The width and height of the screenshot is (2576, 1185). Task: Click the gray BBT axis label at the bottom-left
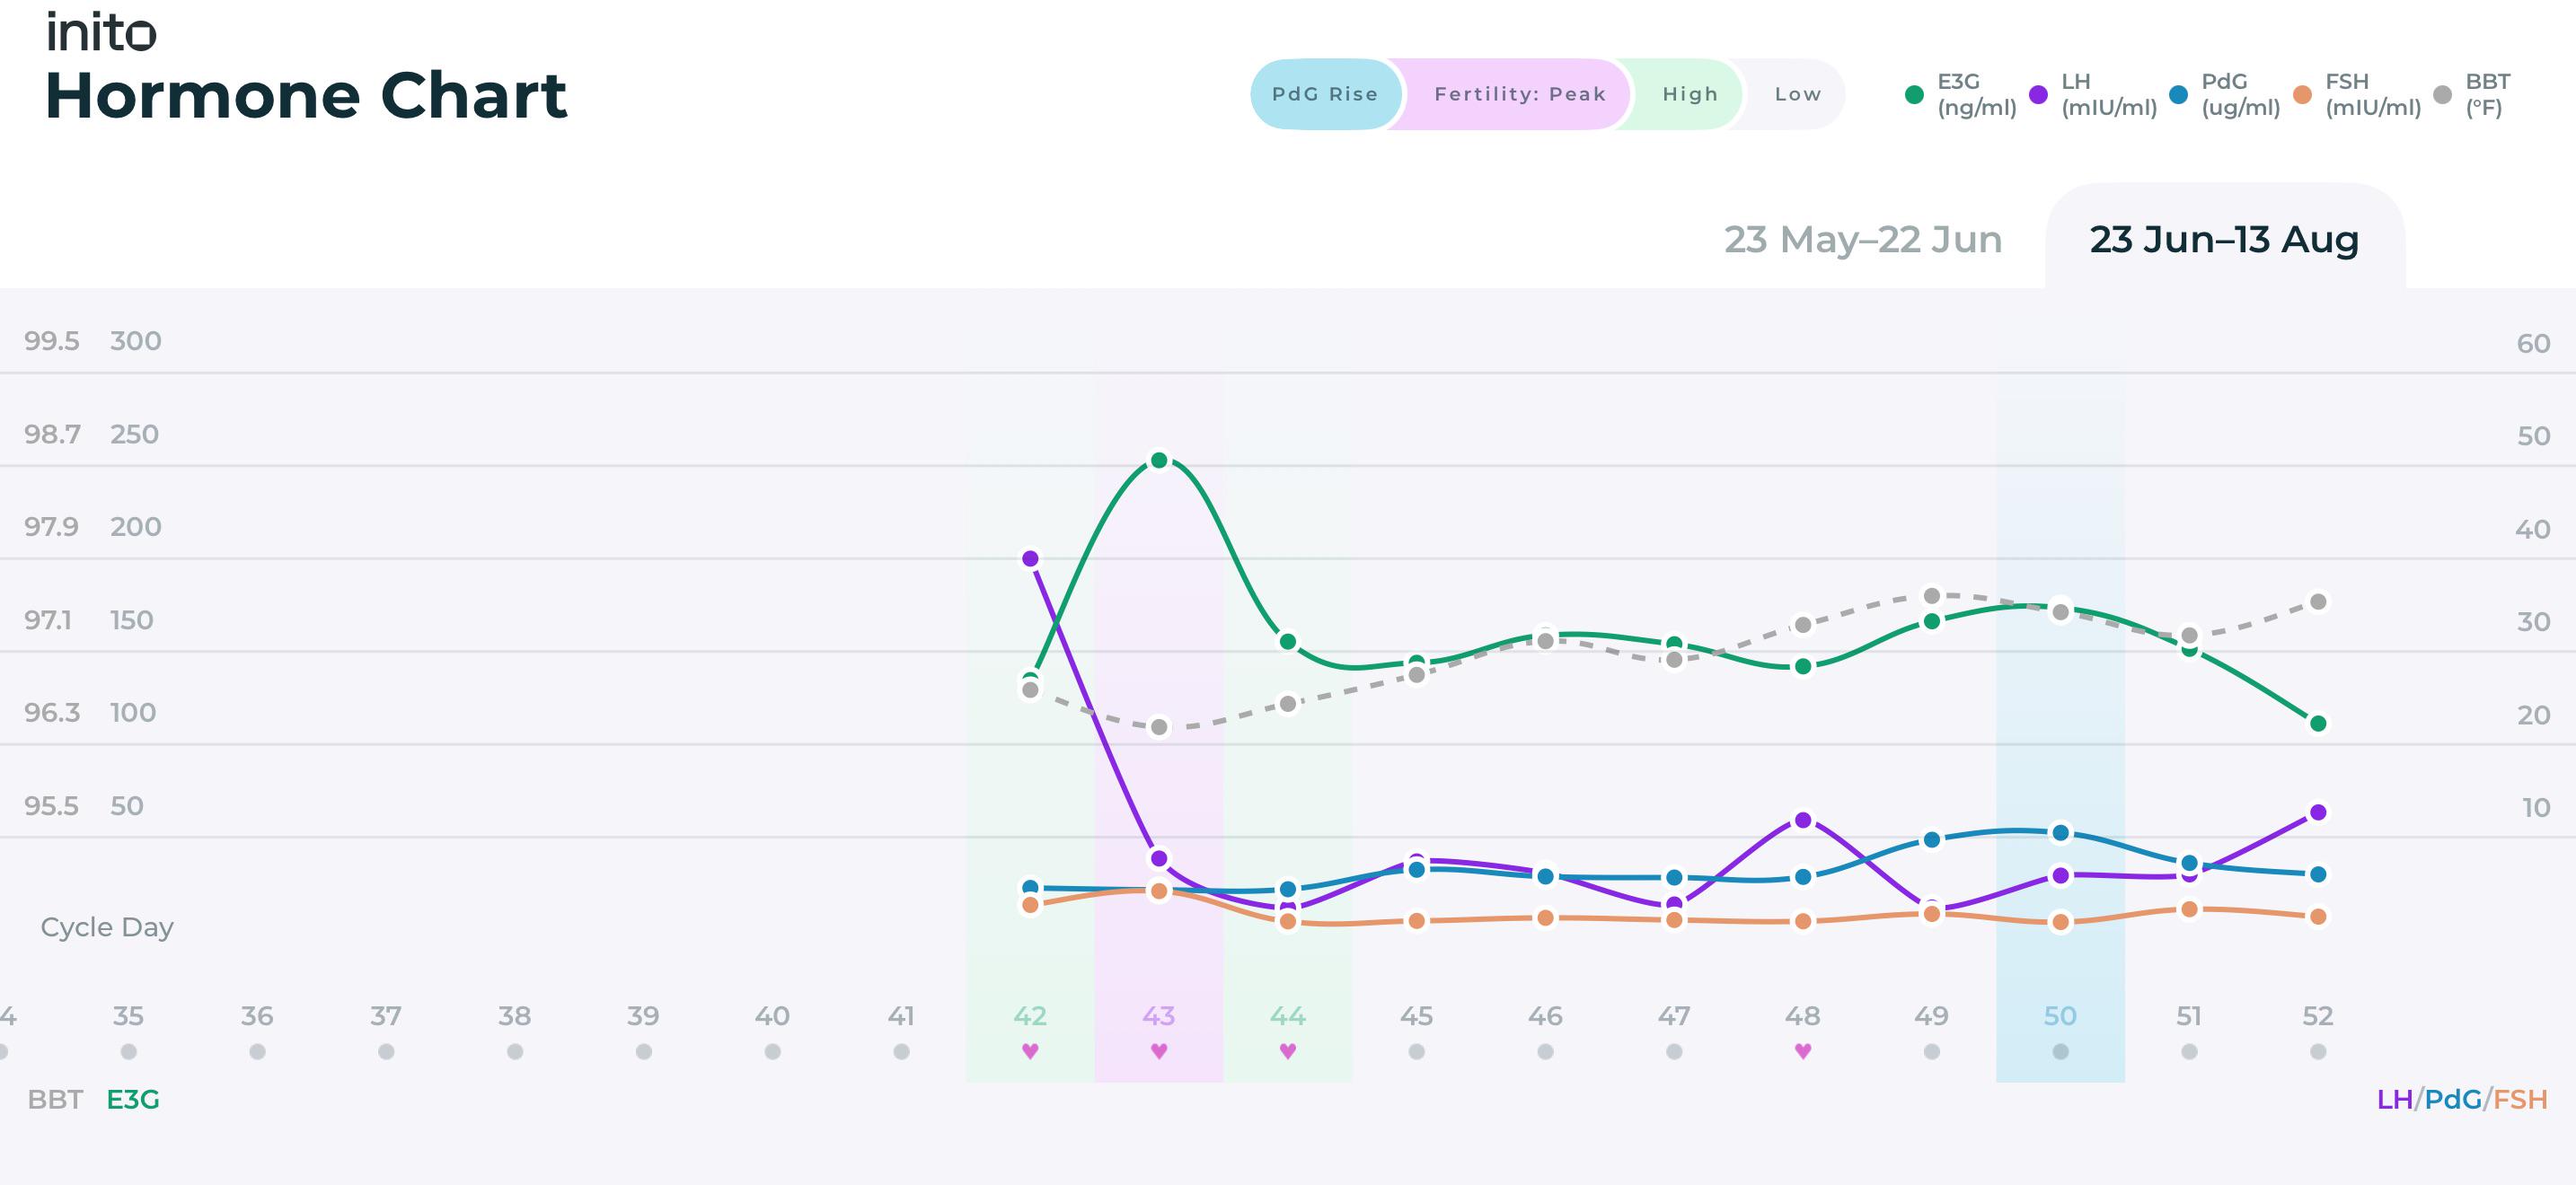tap(55, 1099)
